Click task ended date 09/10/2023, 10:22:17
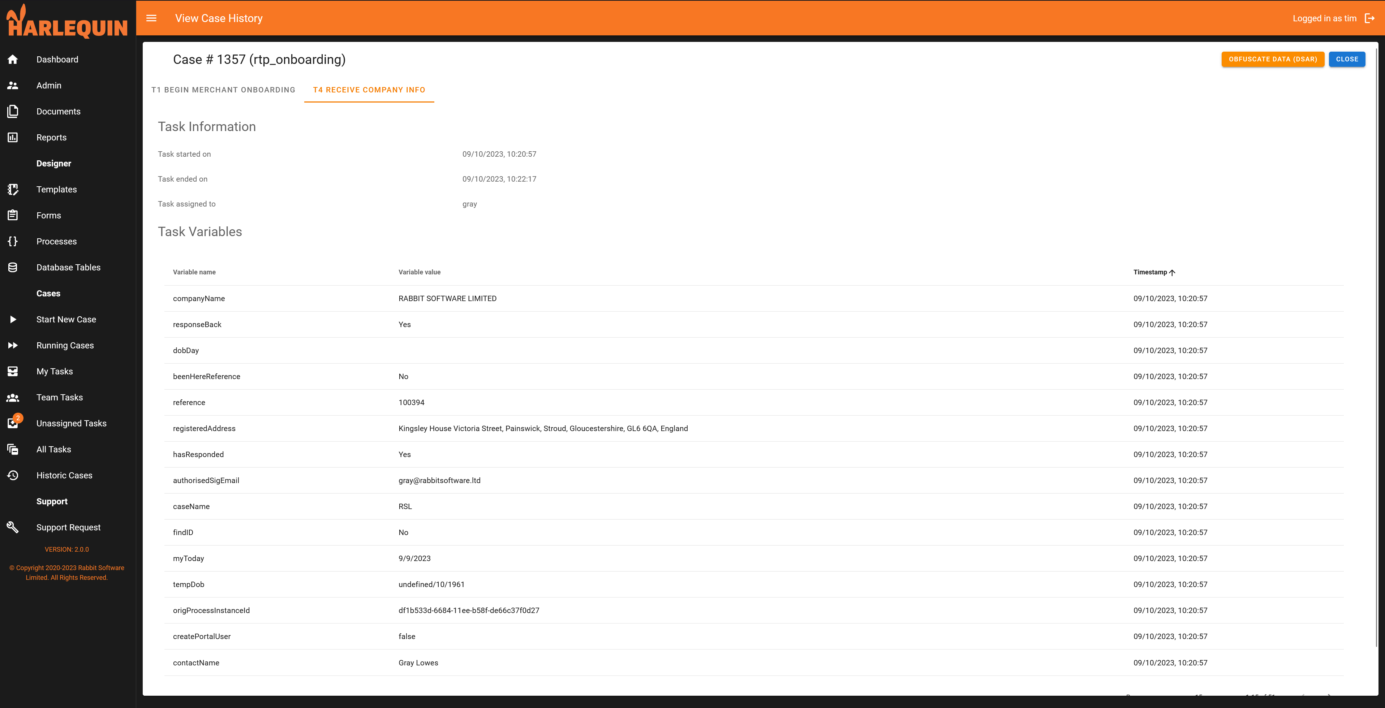The width and height of the screenshot is (1385, 708). click(499, 179)
